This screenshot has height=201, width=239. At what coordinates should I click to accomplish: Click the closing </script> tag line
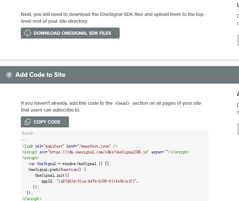pos(32,198)
